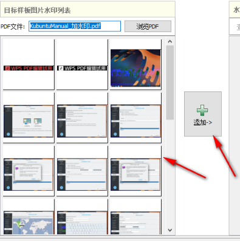Viewport: 240px width, 241px height.
Task: Click the scrollbar up arrow
Action: point(170,42)
